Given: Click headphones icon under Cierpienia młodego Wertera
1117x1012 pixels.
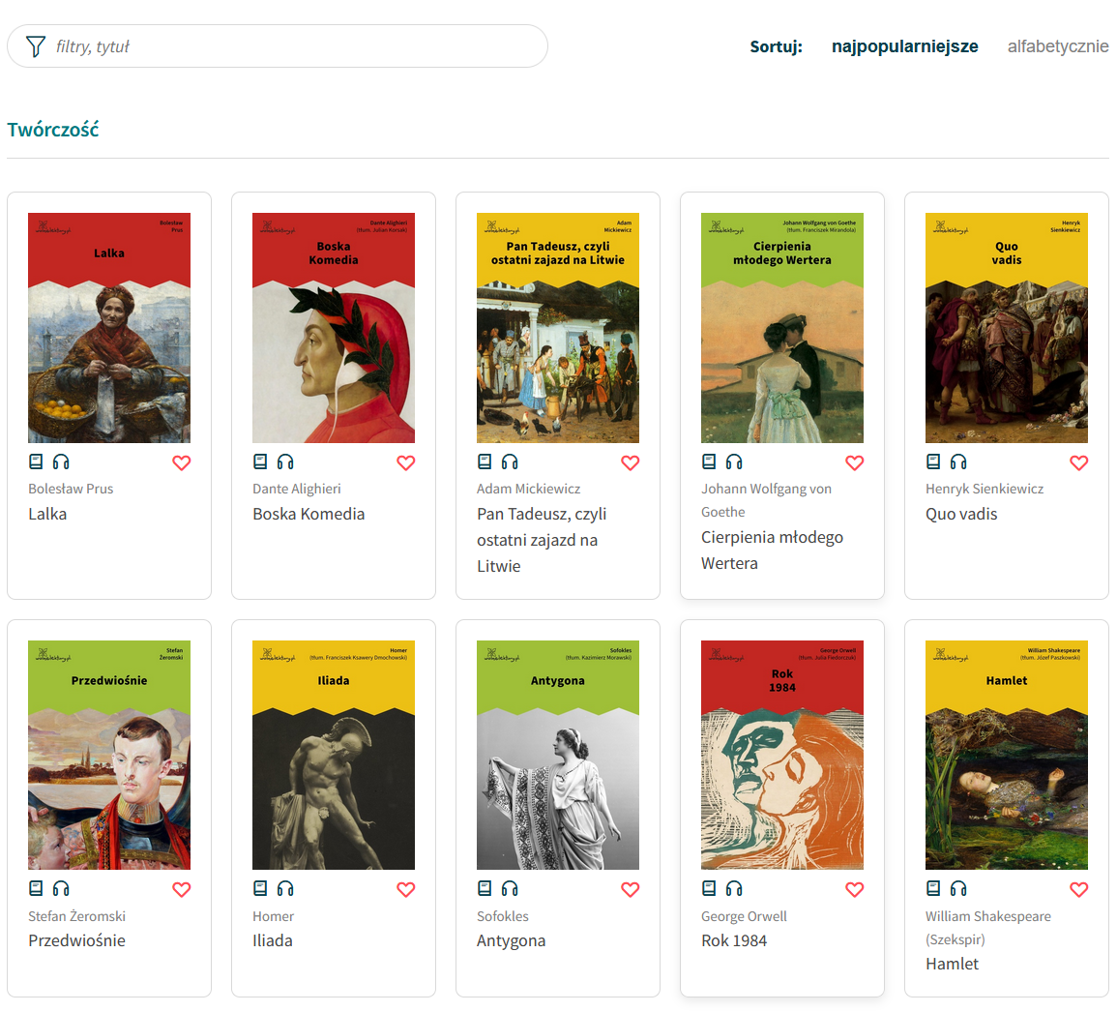Looking at the screenshot, I should [x=734, y=461].
